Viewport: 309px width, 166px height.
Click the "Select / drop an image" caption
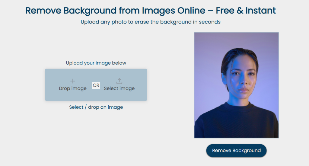point(96,107)
